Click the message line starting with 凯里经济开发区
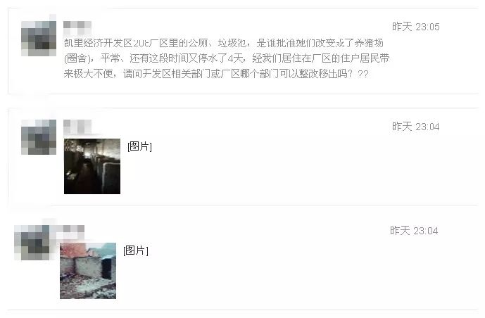The height and width of the screenshot is (318, 485). click(224, 43)
